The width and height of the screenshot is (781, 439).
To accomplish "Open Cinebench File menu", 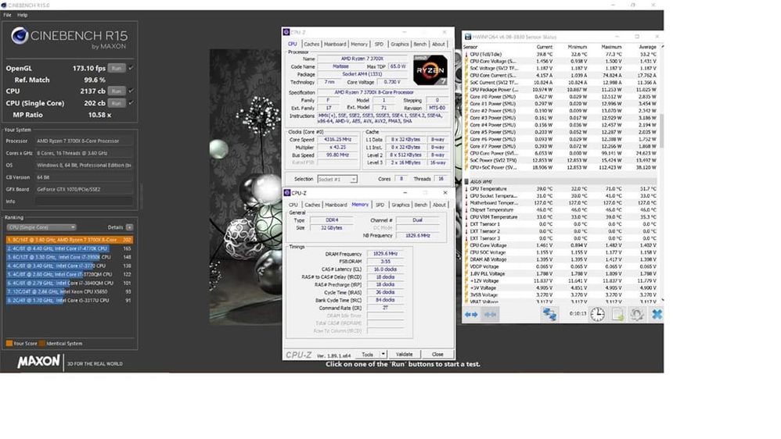I will pyautogui.click(x=8, y=15).
